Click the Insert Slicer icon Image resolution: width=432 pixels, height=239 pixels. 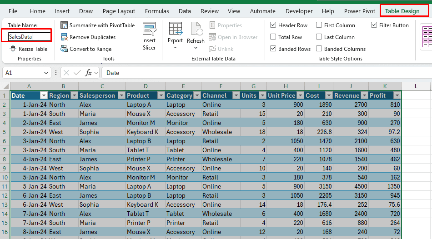[149, 29]
